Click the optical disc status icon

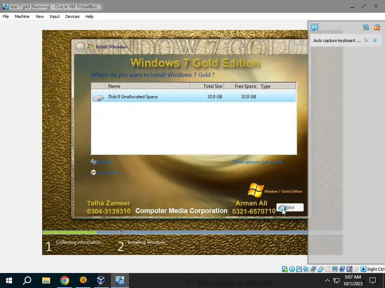(292, 269)
